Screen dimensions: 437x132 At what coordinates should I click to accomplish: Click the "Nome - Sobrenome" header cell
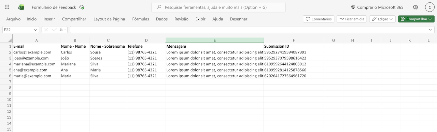[108, 46]
